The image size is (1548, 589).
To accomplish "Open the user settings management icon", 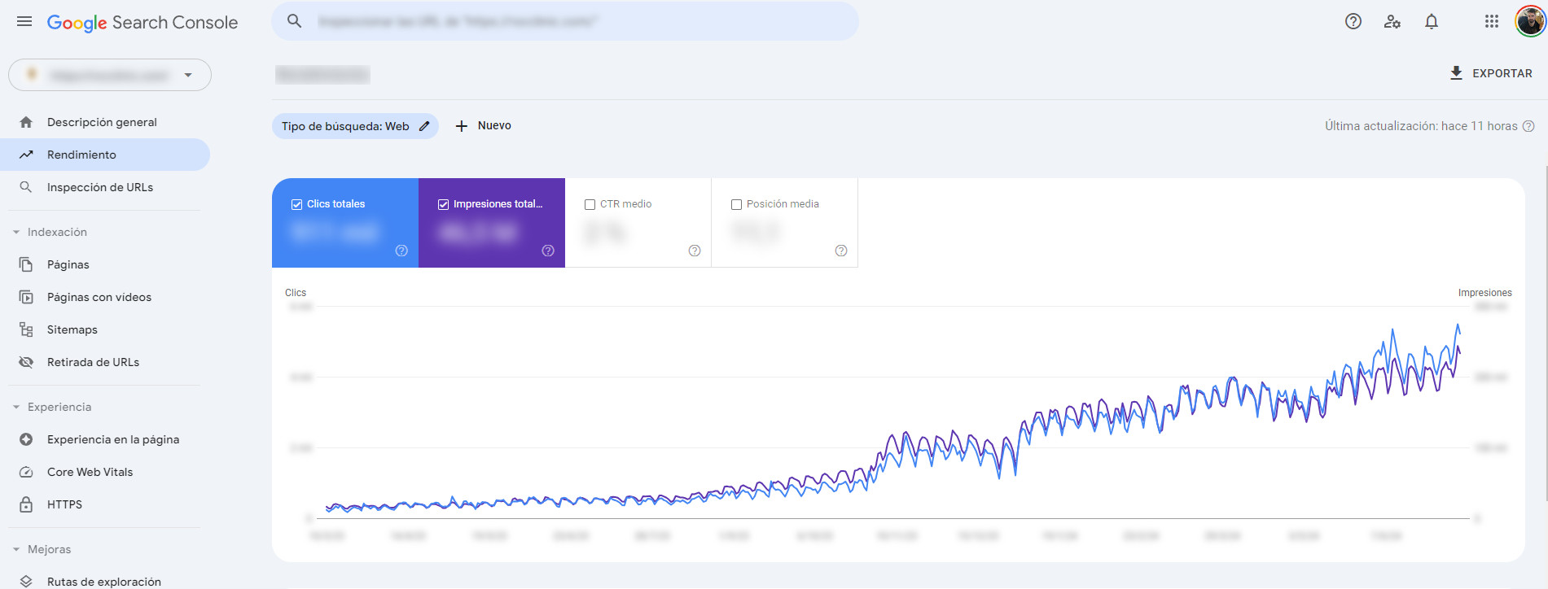I will coord(1392,22).
